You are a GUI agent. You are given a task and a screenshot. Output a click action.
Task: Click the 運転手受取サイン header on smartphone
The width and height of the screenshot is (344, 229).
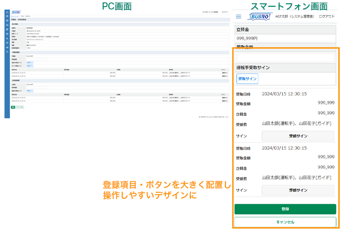coord(285,68)
